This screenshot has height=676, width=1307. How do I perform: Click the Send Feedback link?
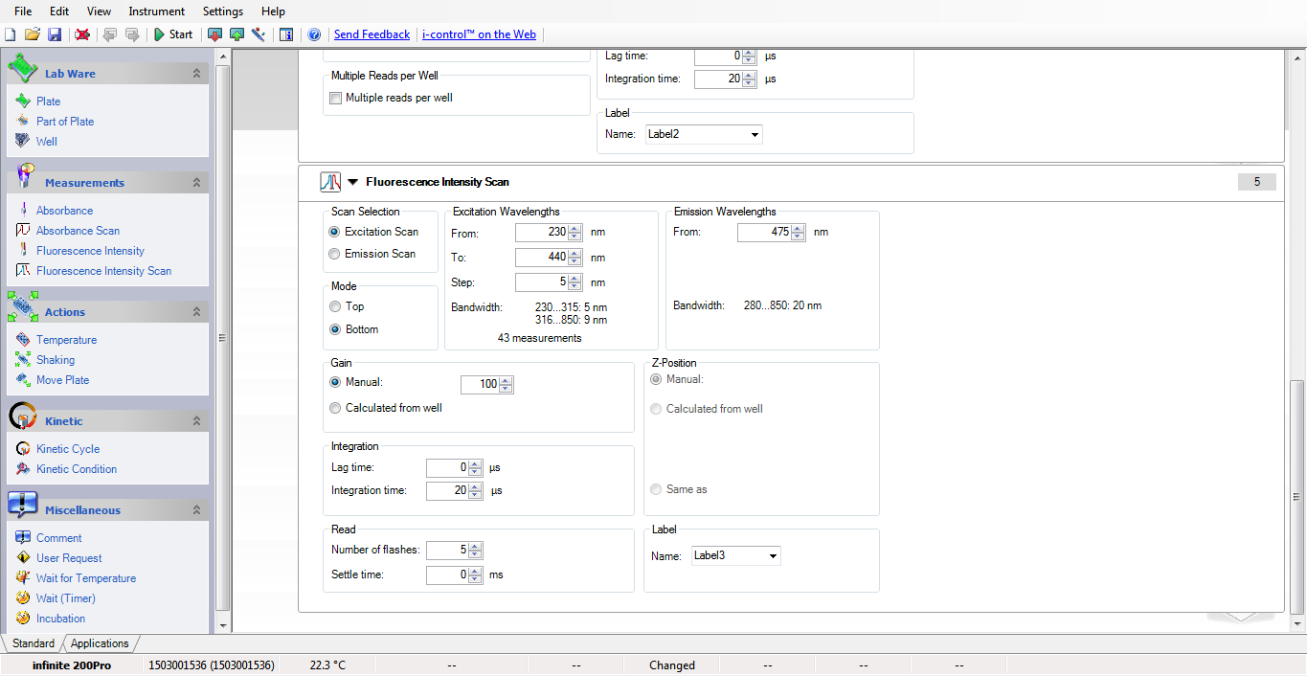372,34
